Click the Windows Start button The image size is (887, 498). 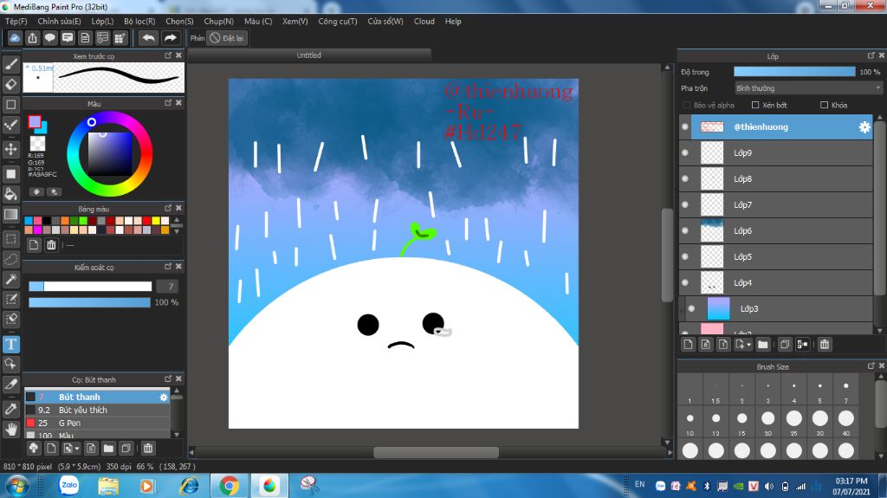(x=17, y=486)
